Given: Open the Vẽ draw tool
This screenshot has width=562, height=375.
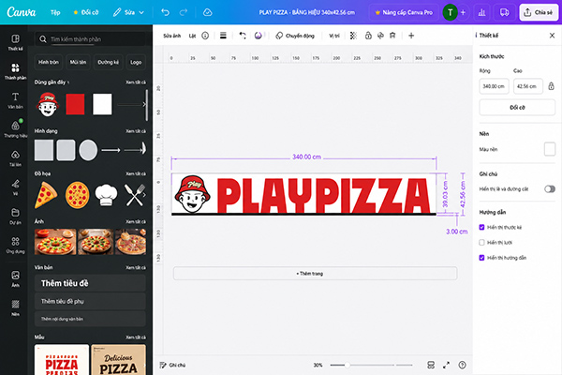Looking at the screenshot, I should 15,187.
